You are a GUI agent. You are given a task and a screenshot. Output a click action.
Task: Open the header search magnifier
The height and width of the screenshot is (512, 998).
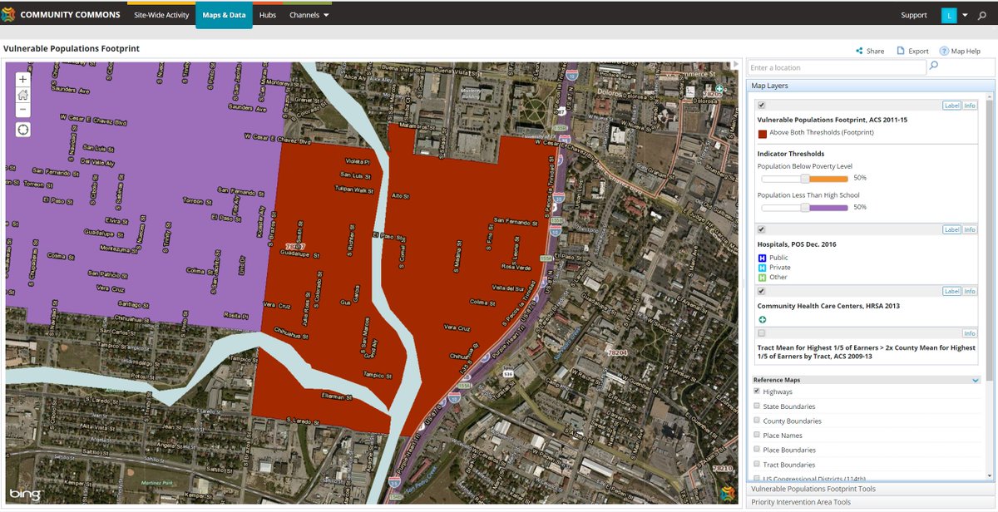982,15
